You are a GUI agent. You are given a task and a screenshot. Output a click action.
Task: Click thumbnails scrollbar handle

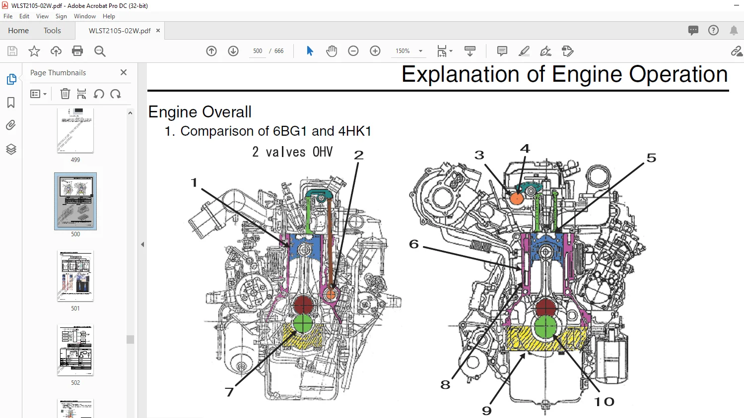point(131,339)
